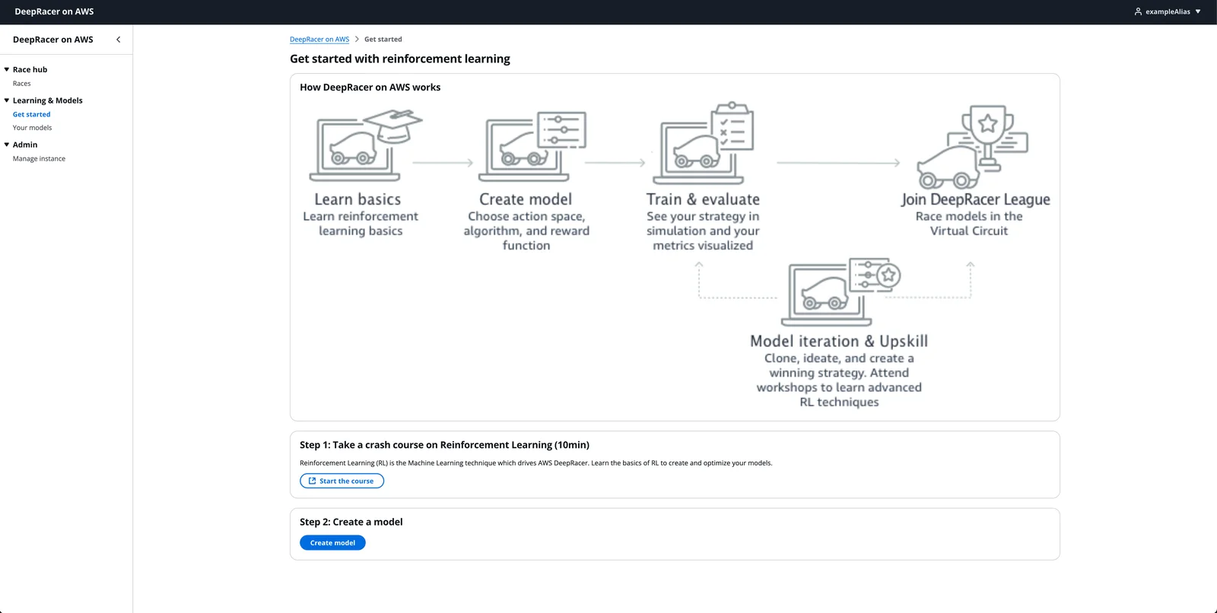The height and width of the screenshot is (613, 1217).
Task: Click the user profile icon in header
Action: coord(1138,11)
